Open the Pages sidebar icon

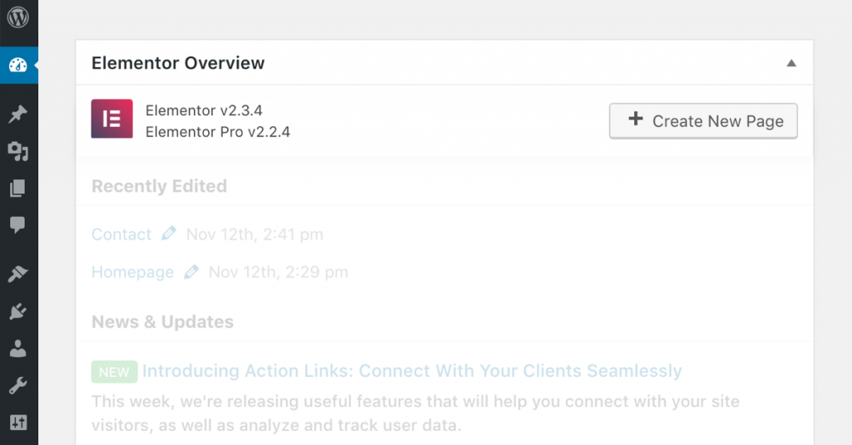tap(17, 188)
